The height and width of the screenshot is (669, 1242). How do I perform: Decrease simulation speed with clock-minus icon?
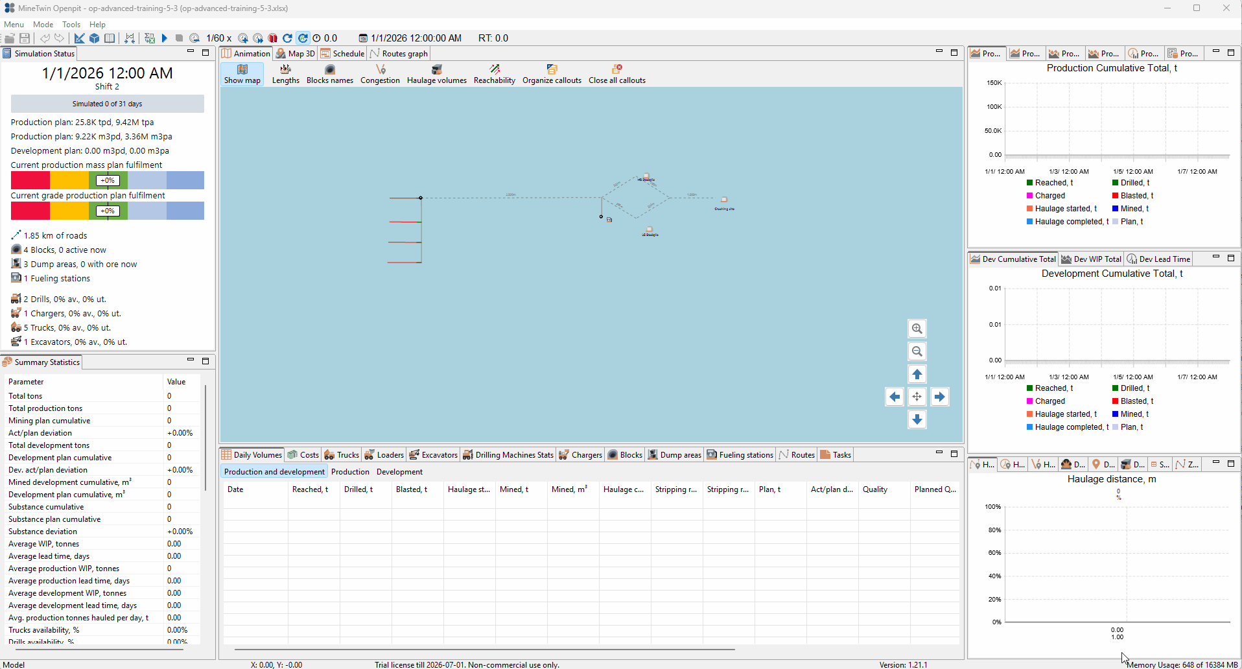194,38
